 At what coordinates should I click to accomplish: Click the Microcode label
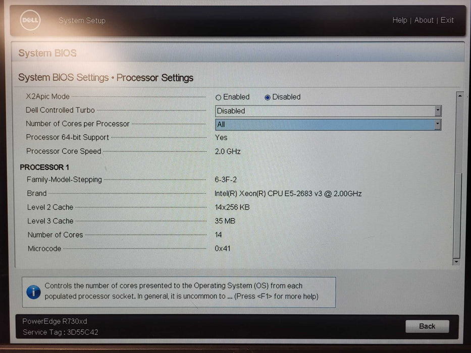(x=44, y=249)
